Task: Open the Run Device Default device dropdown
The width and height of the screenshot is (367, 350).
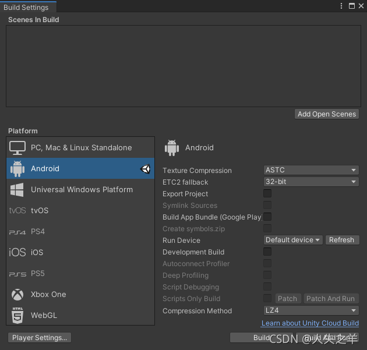Action: (293, 240)
